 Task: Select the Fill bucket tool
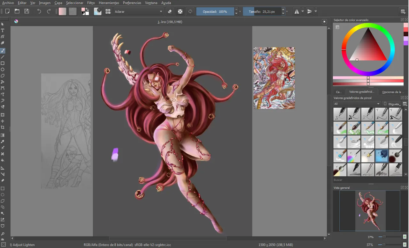tap(3, 160)
